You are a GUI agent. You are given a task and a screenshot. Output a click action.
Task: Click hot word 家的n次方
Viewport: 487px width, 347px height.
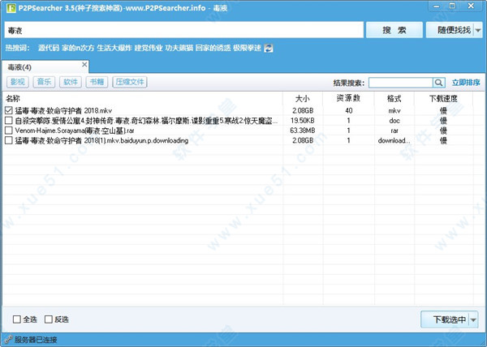78,48
